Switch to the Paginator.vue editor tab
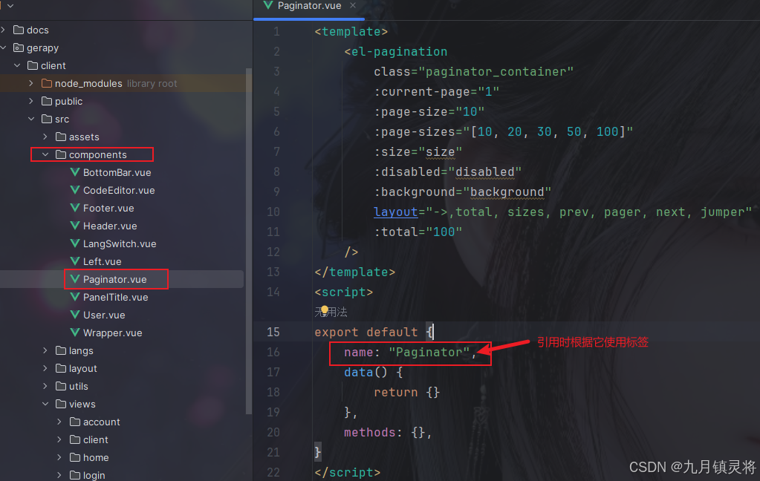The image size is (760, 481). click(x=309, y=6)
